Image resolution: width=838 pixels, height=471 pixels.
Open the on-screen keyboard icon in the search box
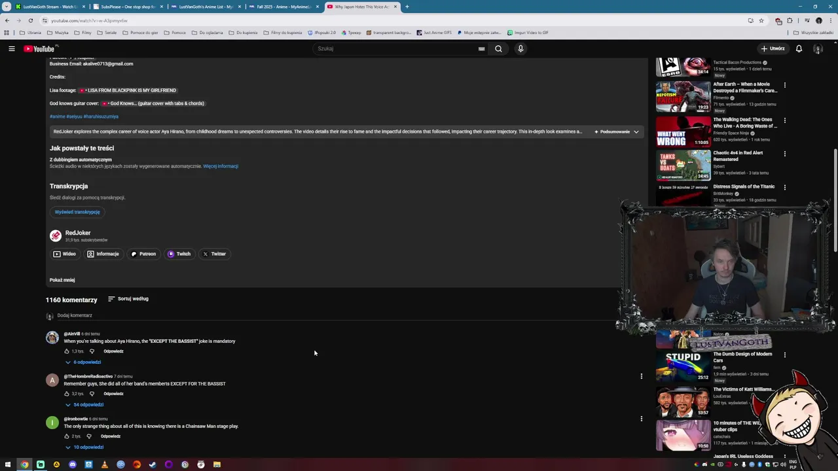pos(481,48)
